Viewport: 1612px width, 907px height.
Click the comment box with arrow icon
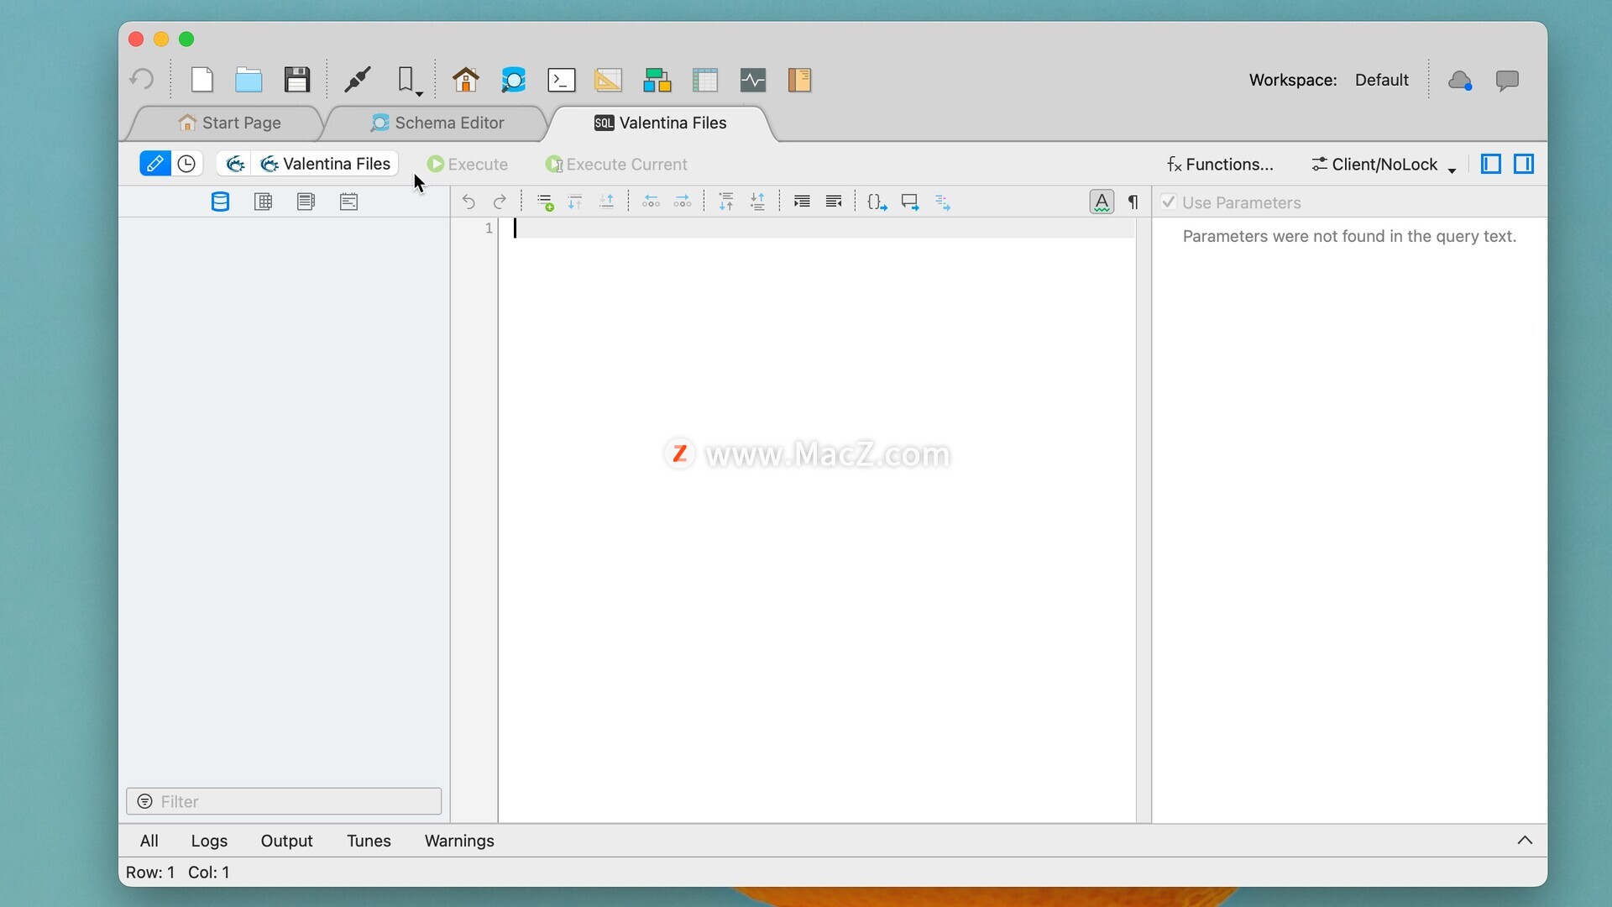[910, 202]
